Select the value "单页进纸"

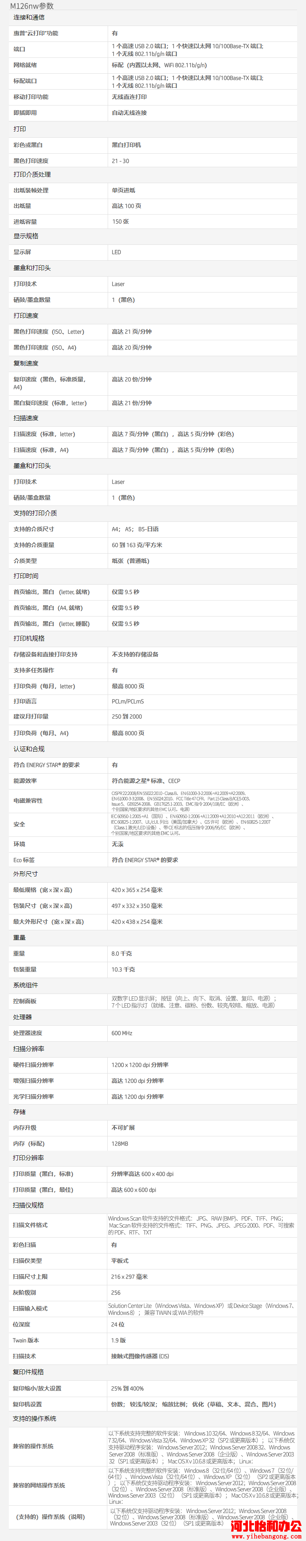[x=124, y=190]
